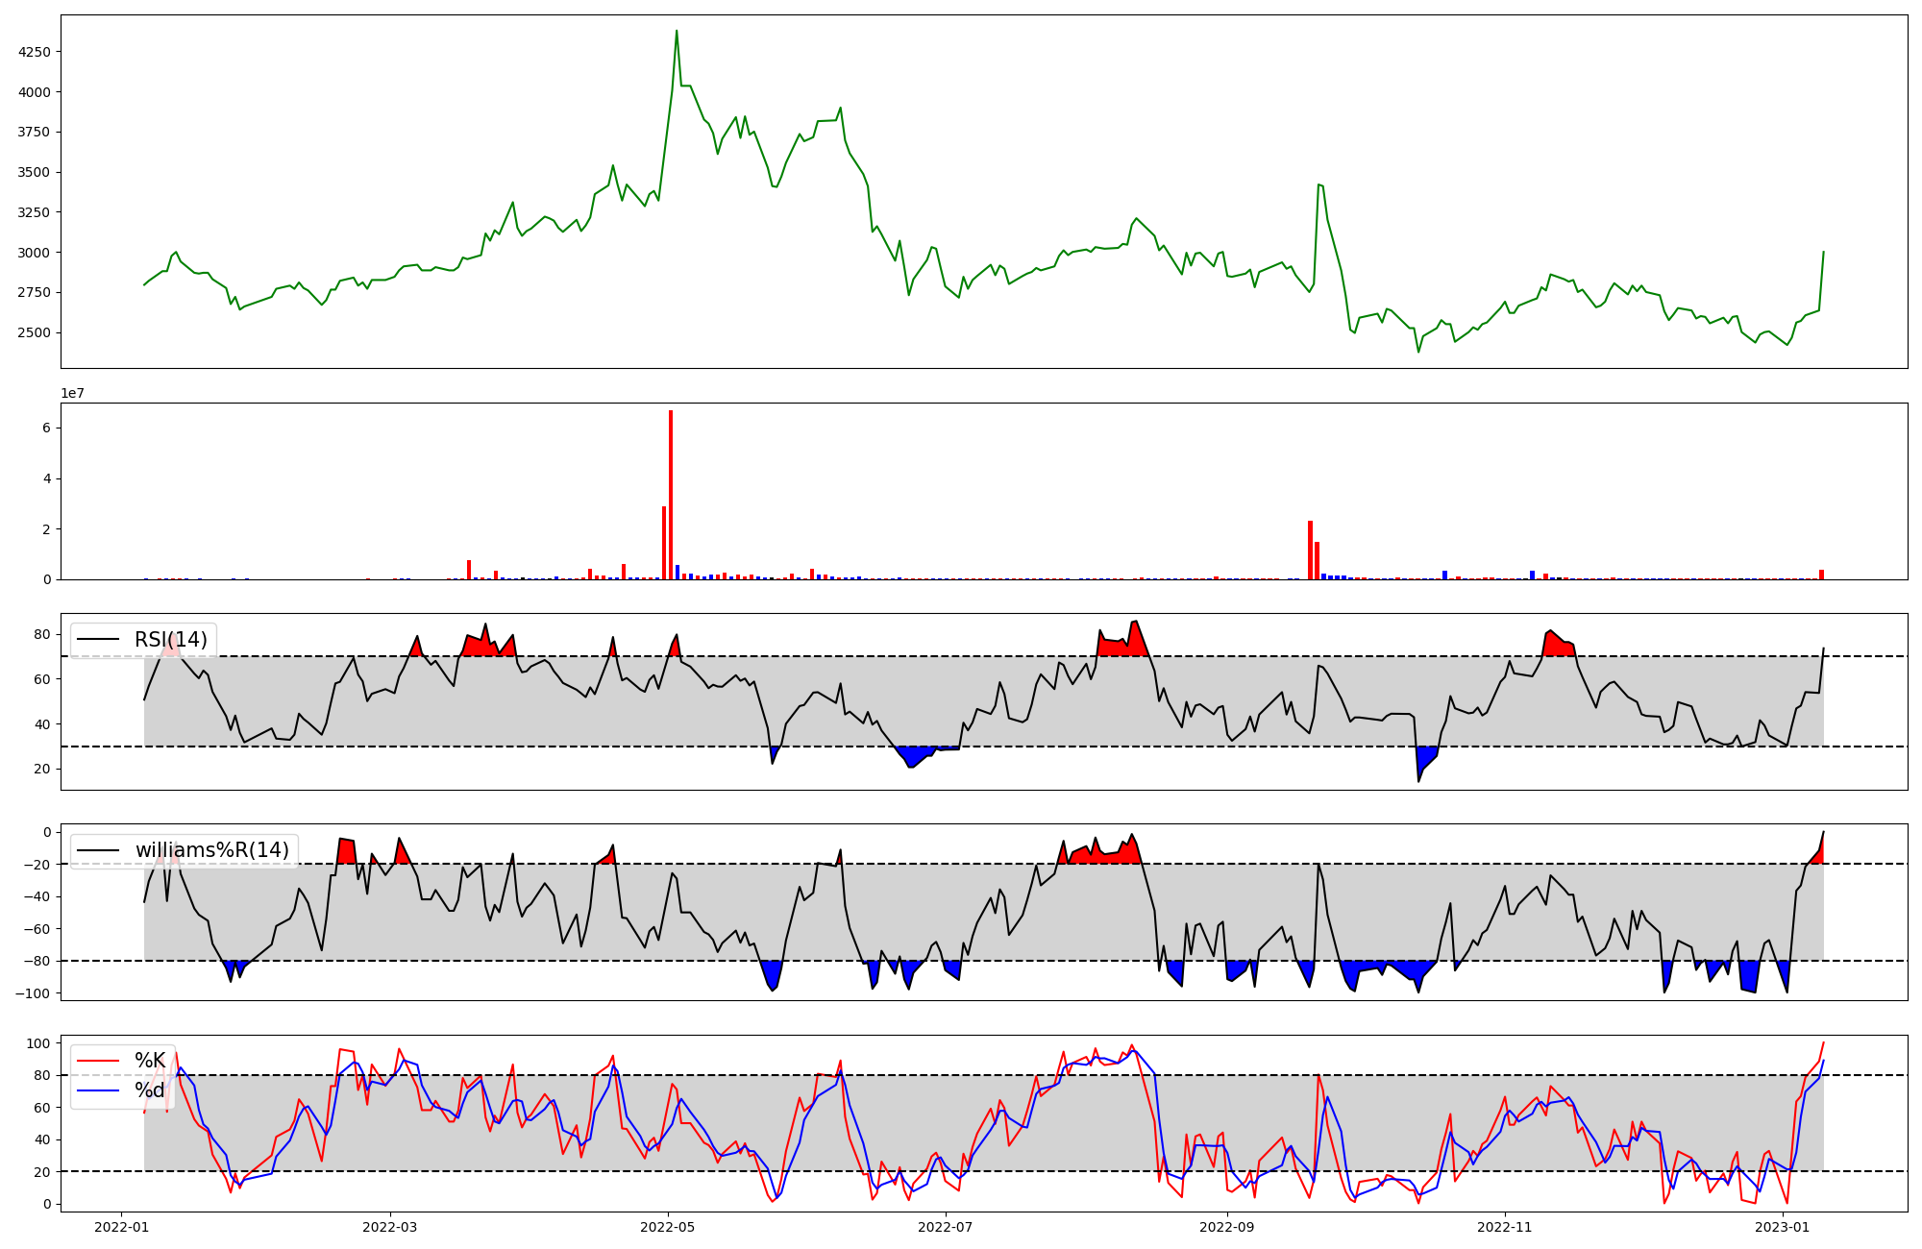The width and height of the screenshot is (1922, 1249).
Task: Click the September 2022 red volume spike
Action: (1310, 550)
